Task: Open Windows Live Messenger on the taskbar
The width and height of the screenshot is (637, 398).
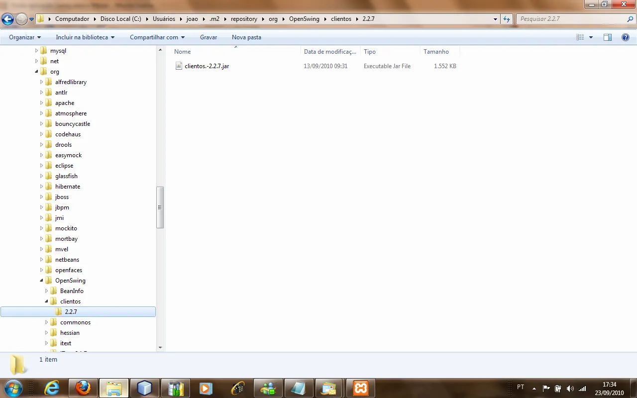Action: click(268, 388)
